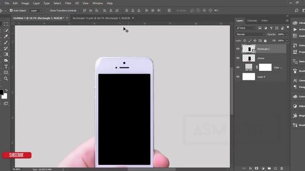305x171 pixels.
Task: Open the History panel icon
Action: [295, 46]
